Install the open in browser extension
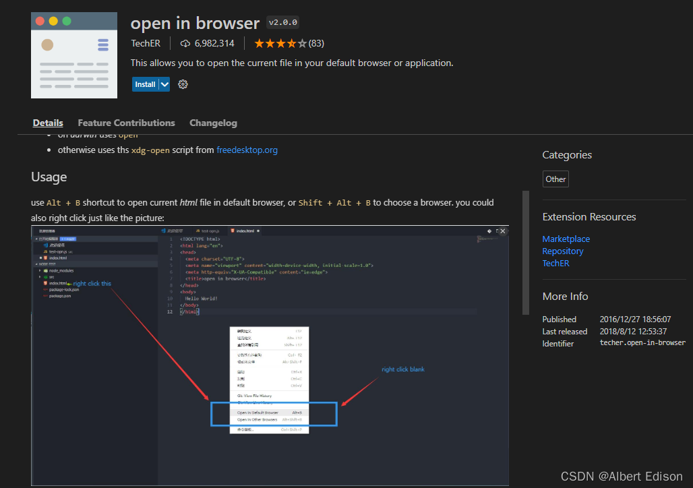This screenshot has width=693, height=488. tap(146, 84)
